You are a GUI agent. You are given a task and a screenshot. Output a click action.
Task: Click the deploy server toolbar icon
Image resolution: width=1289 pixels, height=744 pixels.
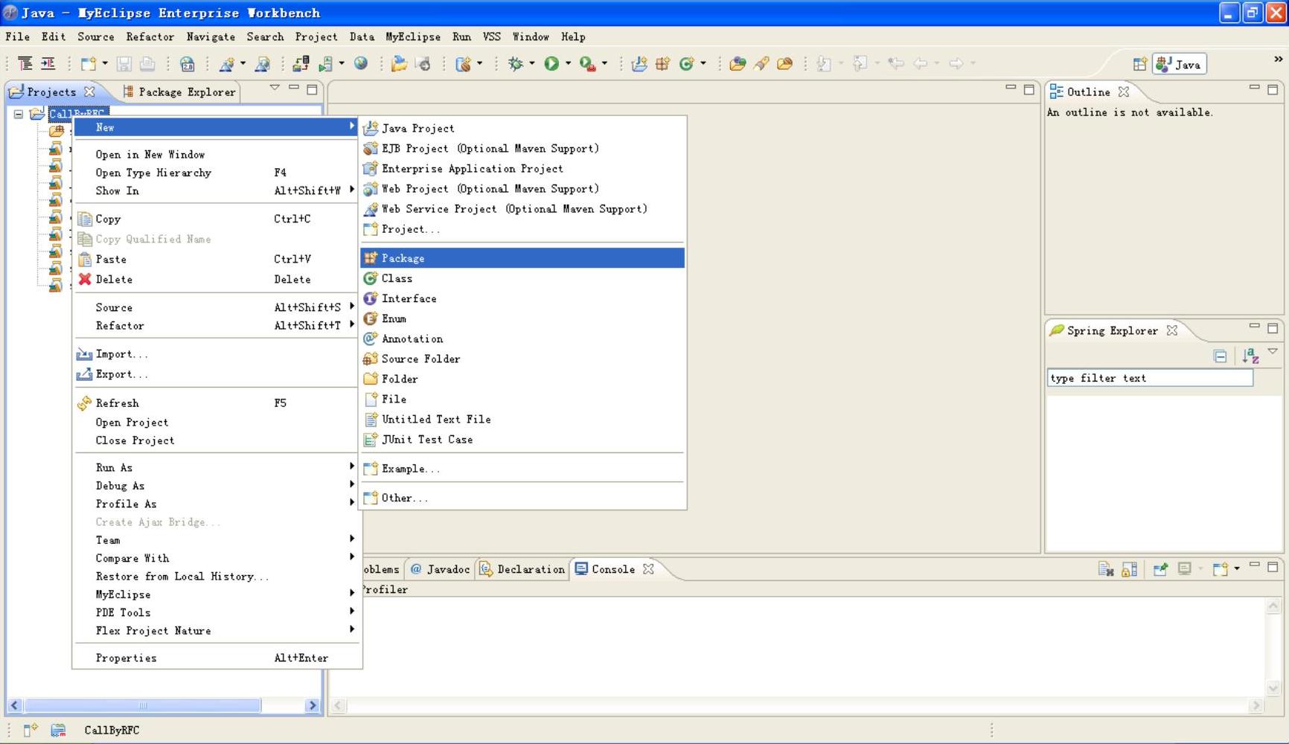pyautogui.click(x=301, y=64)
